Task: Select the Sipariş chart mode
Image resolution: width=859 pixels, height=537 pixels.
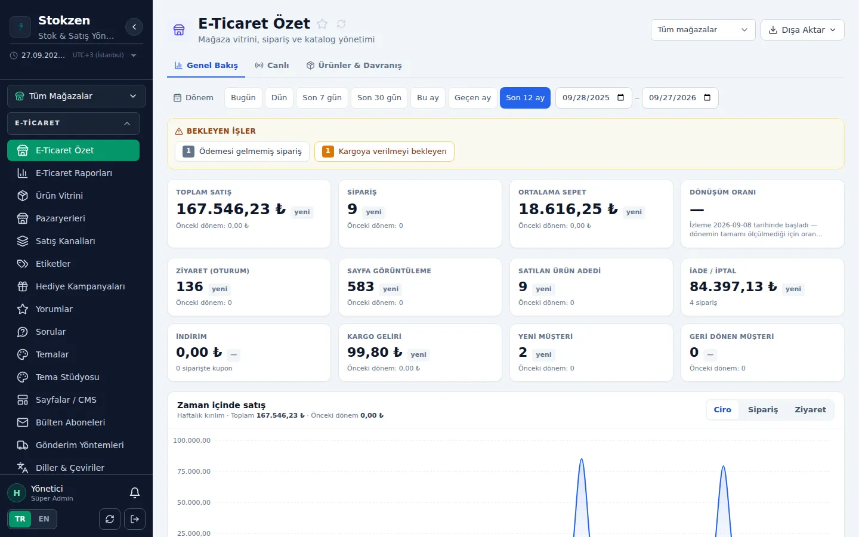Action: point(763,410)
